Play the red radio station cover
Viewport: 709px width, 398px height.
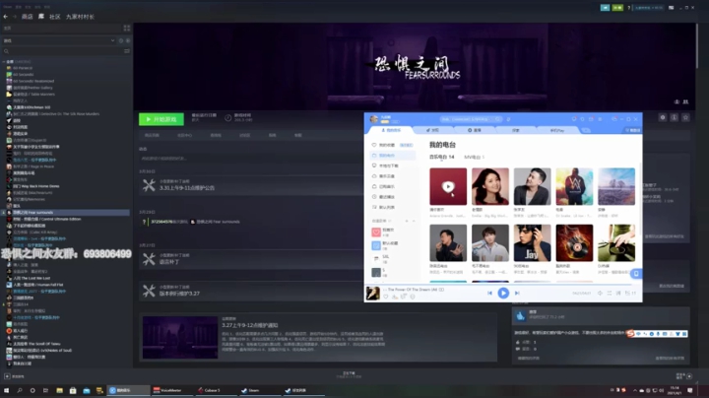click(x=448, y=187)
